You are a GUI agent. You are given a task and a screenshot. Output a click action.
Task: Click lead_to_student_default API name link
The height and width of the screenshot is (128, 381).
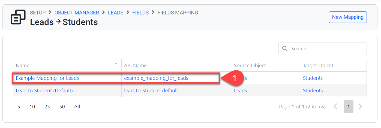pyautogui.click(x=151, y=91)
